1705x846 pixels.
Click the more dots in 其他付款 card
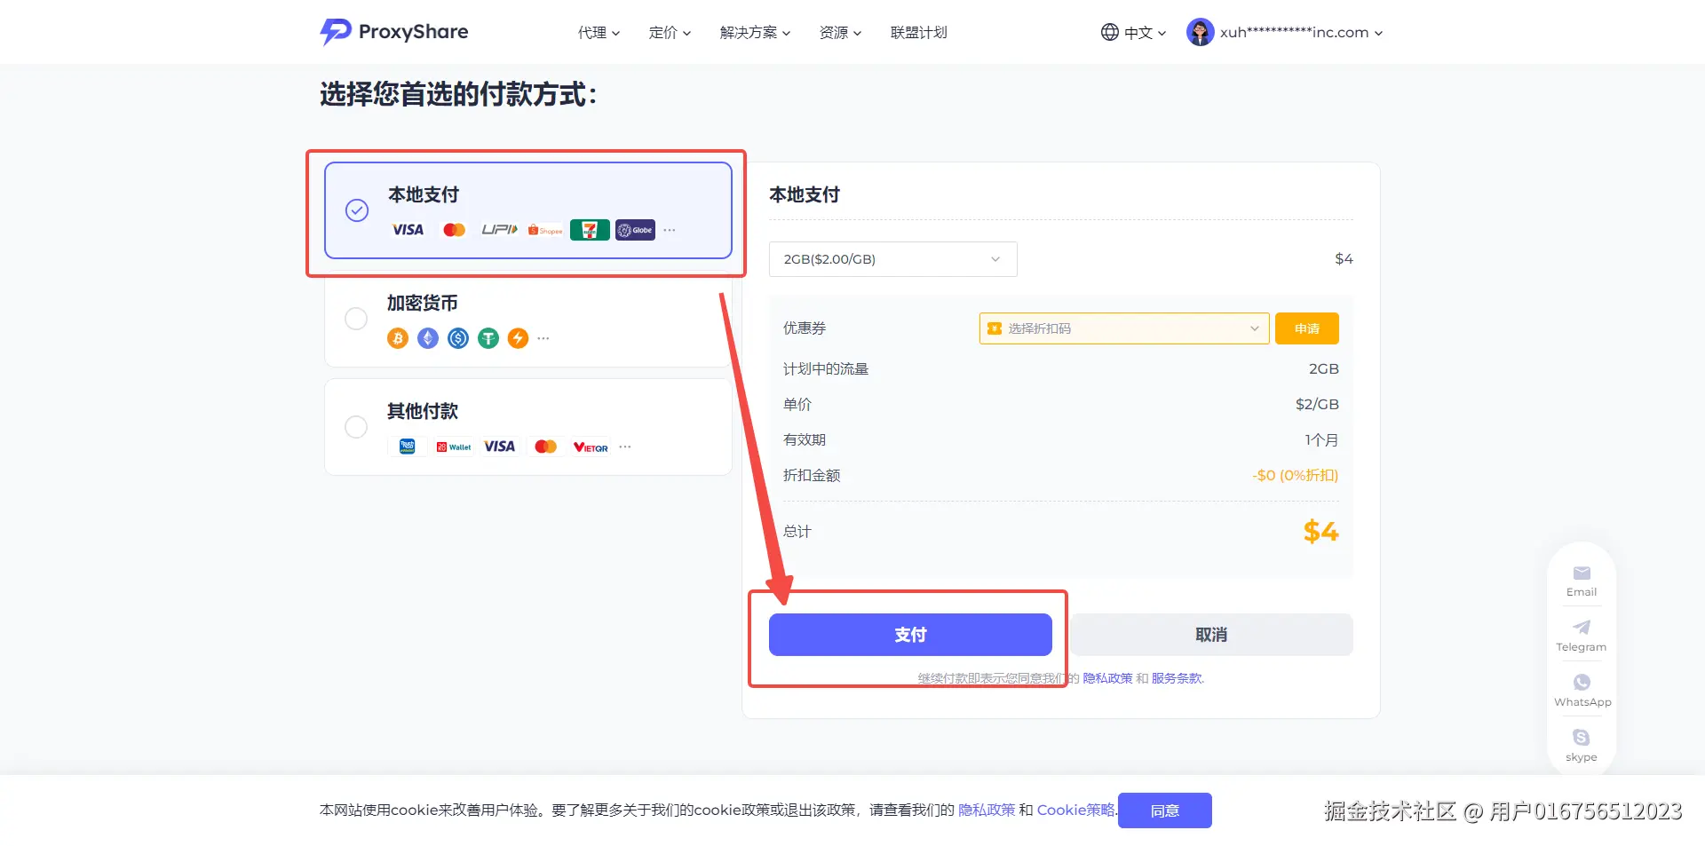[625, 447]
